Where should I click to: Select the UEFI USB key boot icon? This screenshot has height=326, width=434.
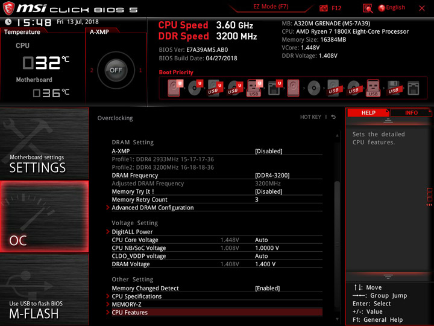click(254, 88)
